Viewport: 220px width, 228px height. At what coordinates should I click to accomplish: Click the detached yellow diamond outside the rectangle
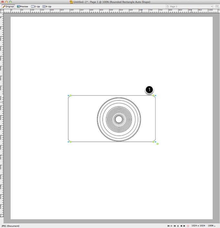point(158,144)
